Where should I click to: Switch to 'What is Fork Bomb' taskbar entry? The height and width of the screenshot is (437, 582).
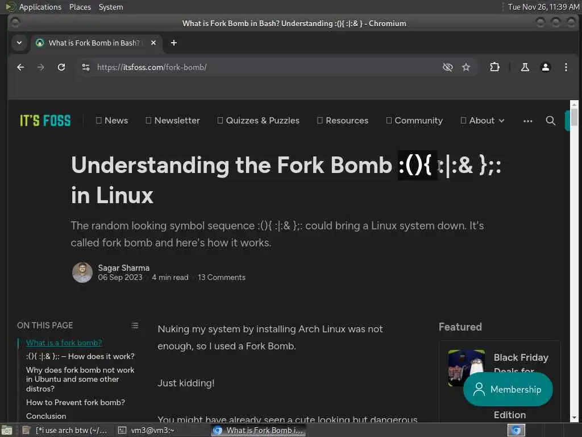coord(259,430)
